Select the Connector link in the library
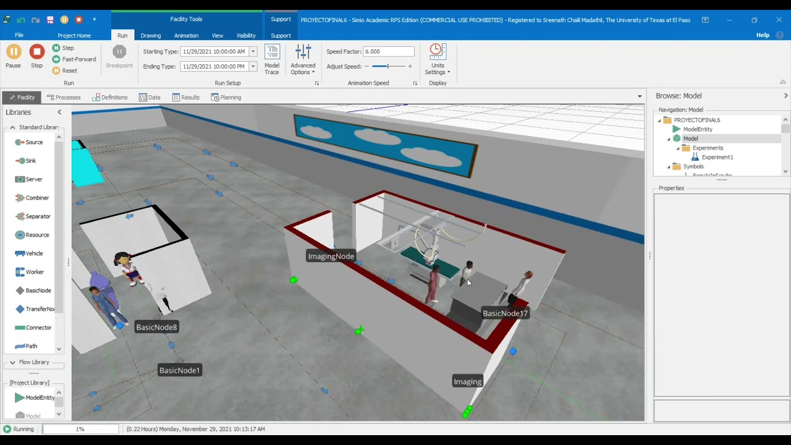The width and height of the screenshot is (791, 445). (x=33, y=328)
